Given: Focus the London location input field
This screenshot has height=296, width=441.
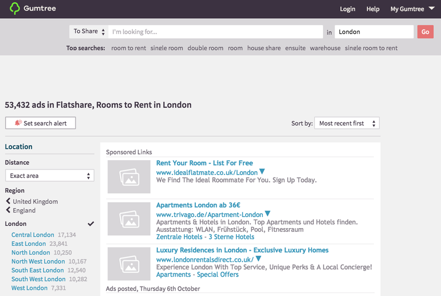Looking at the screenshot, I should point(374,32).
